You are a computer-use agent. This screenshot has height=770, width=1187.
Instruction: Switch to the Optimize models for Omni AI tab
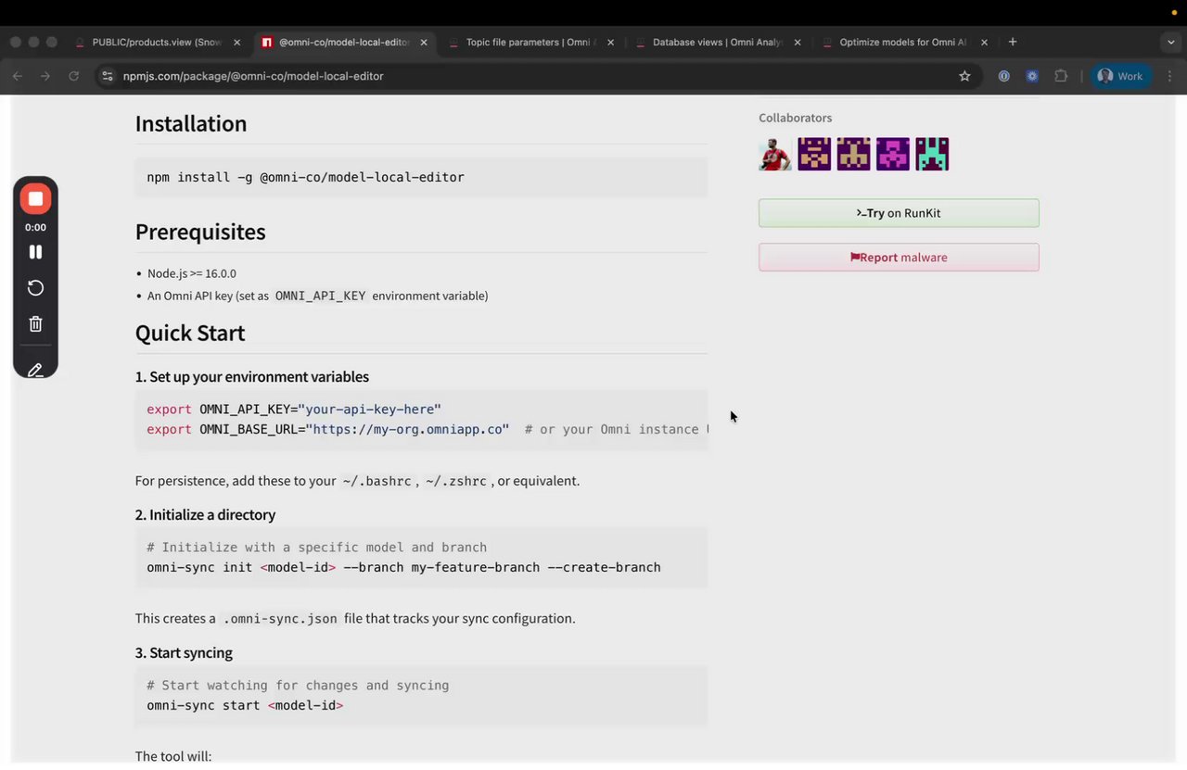click(x=905, y=42)
